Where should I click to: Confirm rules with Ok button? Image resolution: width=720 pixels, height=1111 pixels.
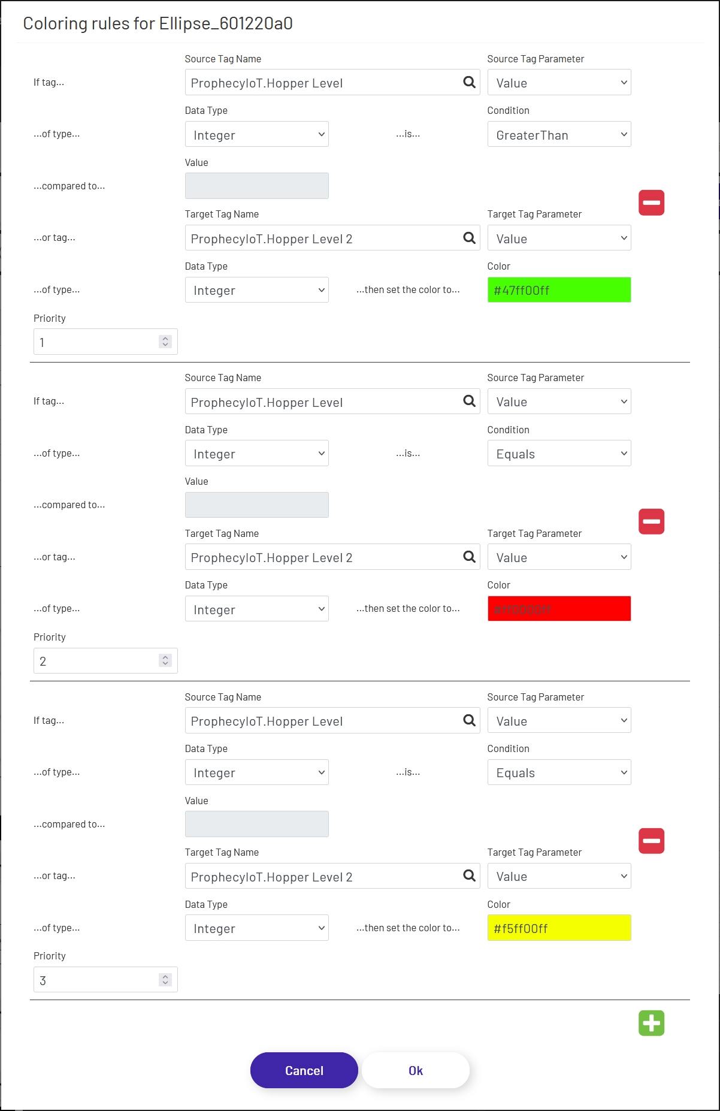point(415,1070)
